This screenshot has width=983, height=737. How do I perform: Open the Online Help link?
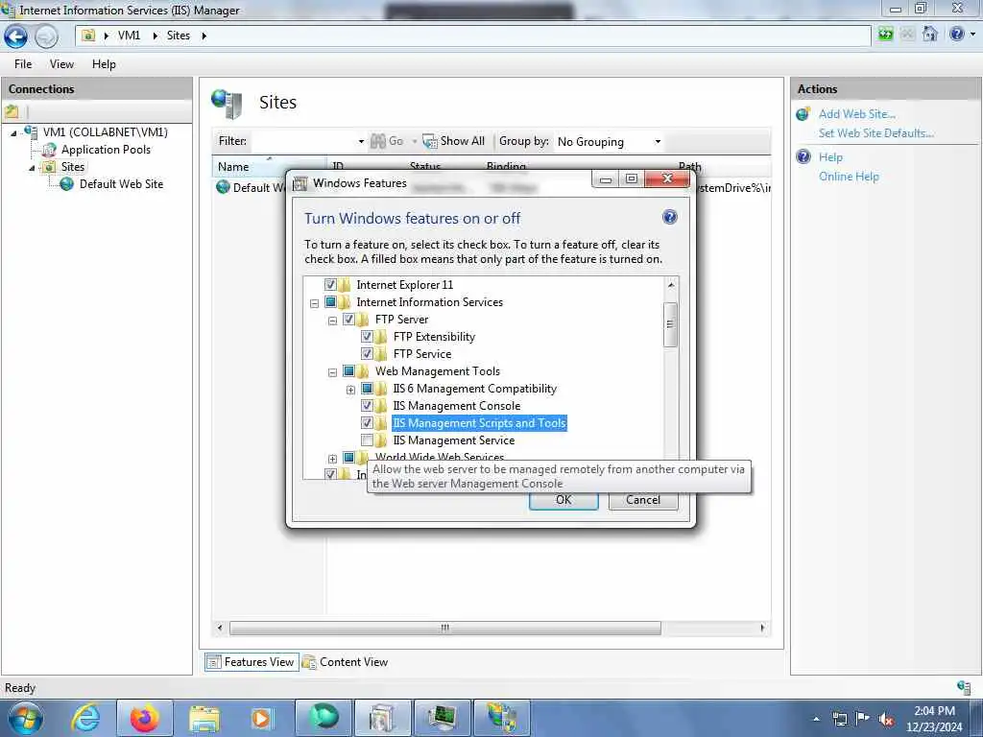(849, 177)
